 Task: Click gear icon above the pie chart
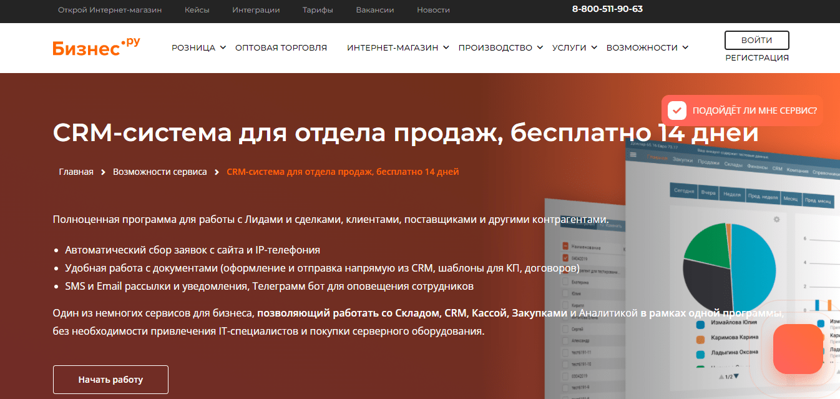coord(777,219)
